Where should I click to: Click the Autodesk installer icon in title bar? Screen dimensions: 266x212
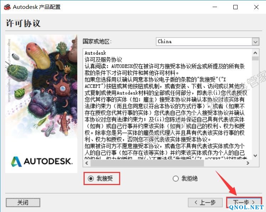(6, 7)
